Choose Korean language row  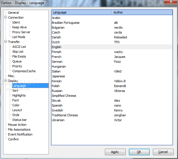click(112, 81)
